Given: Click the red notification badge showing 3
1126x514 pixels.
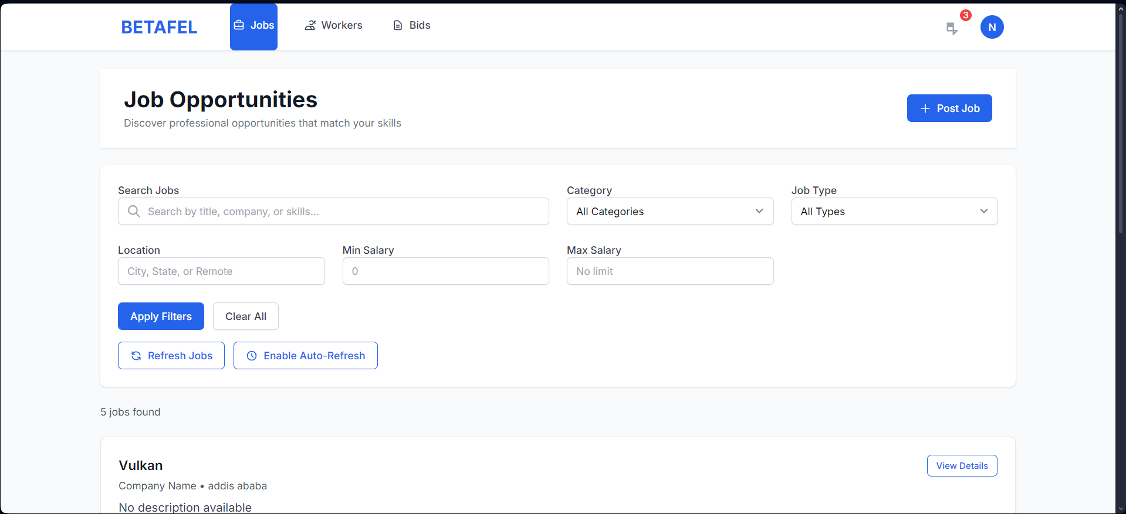Looking at the screenshot, I should pos(965,15).
